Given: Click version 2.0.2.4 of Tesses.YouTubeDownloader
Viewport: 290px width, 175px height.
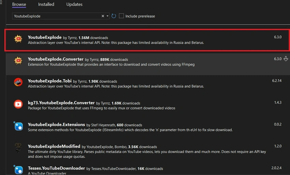Looking at the screenshot, I should coord(276,168).
